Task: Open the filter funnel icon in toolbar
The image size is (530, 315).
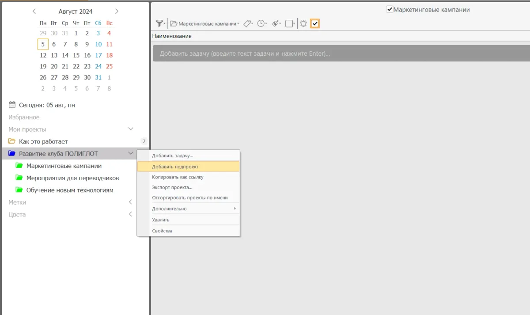Action: pos(160,24)
